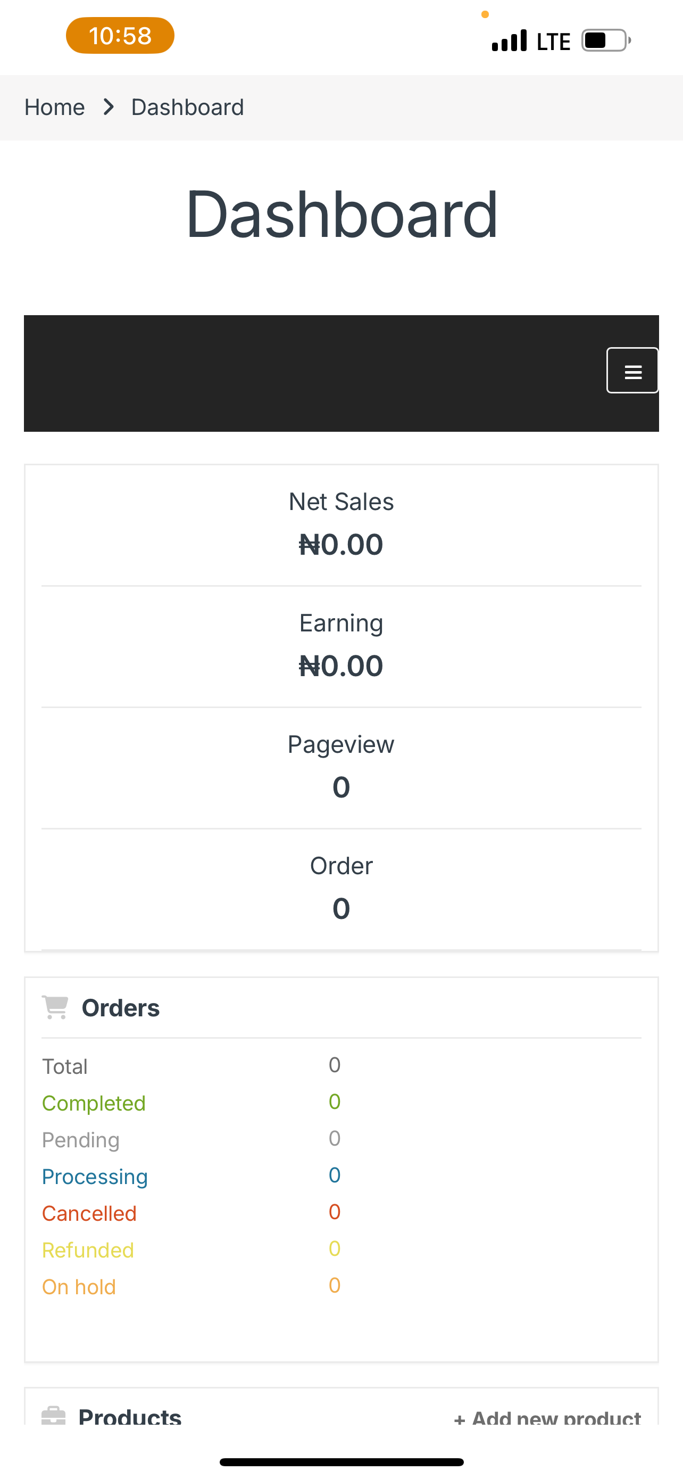This screenshot has width=683, height=1479.
Task: Open Refunded orders link
Action: 88,1250
